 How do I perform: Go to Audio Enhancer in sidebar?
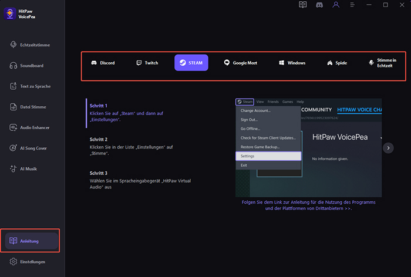(x=32, y=127)
